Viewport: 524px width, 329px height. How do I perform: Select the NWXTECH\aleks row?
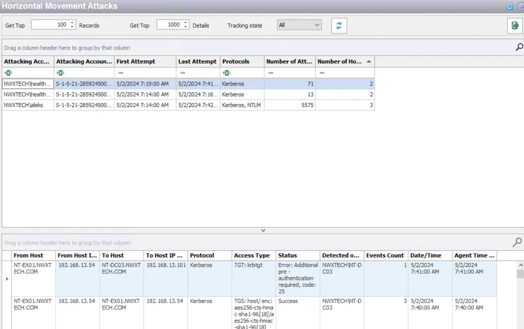(x=188, y=105)
